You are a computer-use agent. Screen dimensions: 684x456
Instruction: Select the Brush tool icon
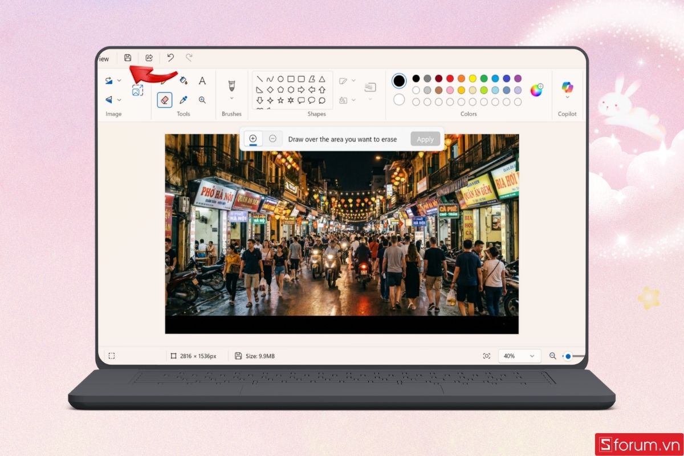[x=231, y=86]
